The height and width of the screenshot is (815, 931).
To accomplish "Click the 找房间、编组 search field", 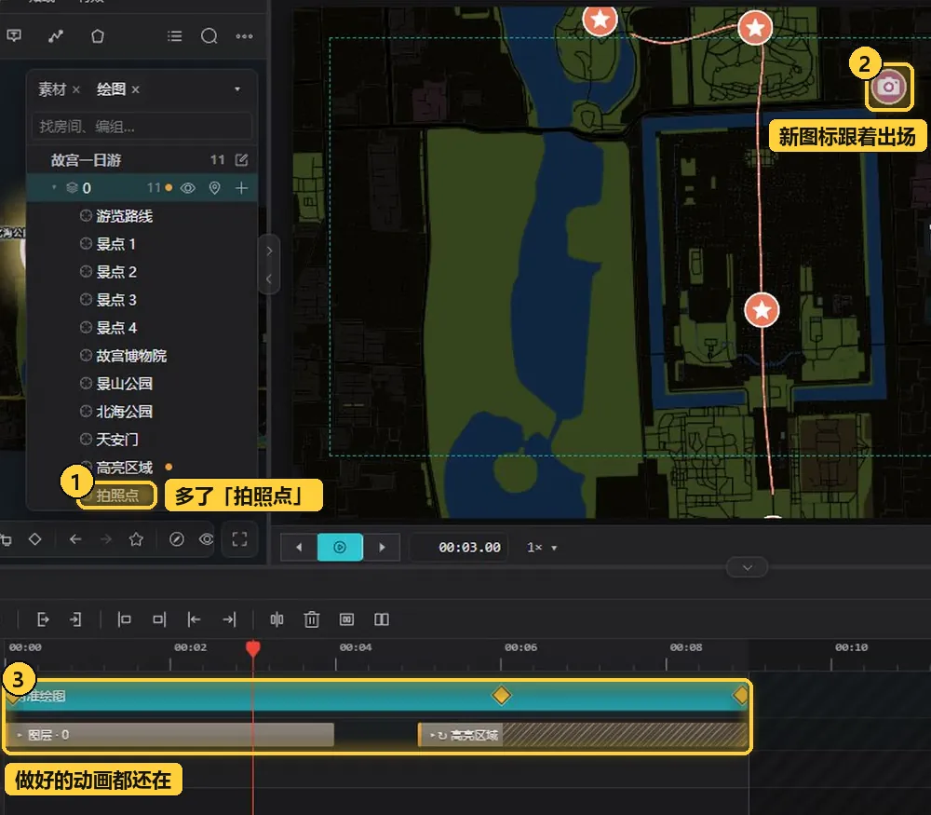I will tap(142, 126).
